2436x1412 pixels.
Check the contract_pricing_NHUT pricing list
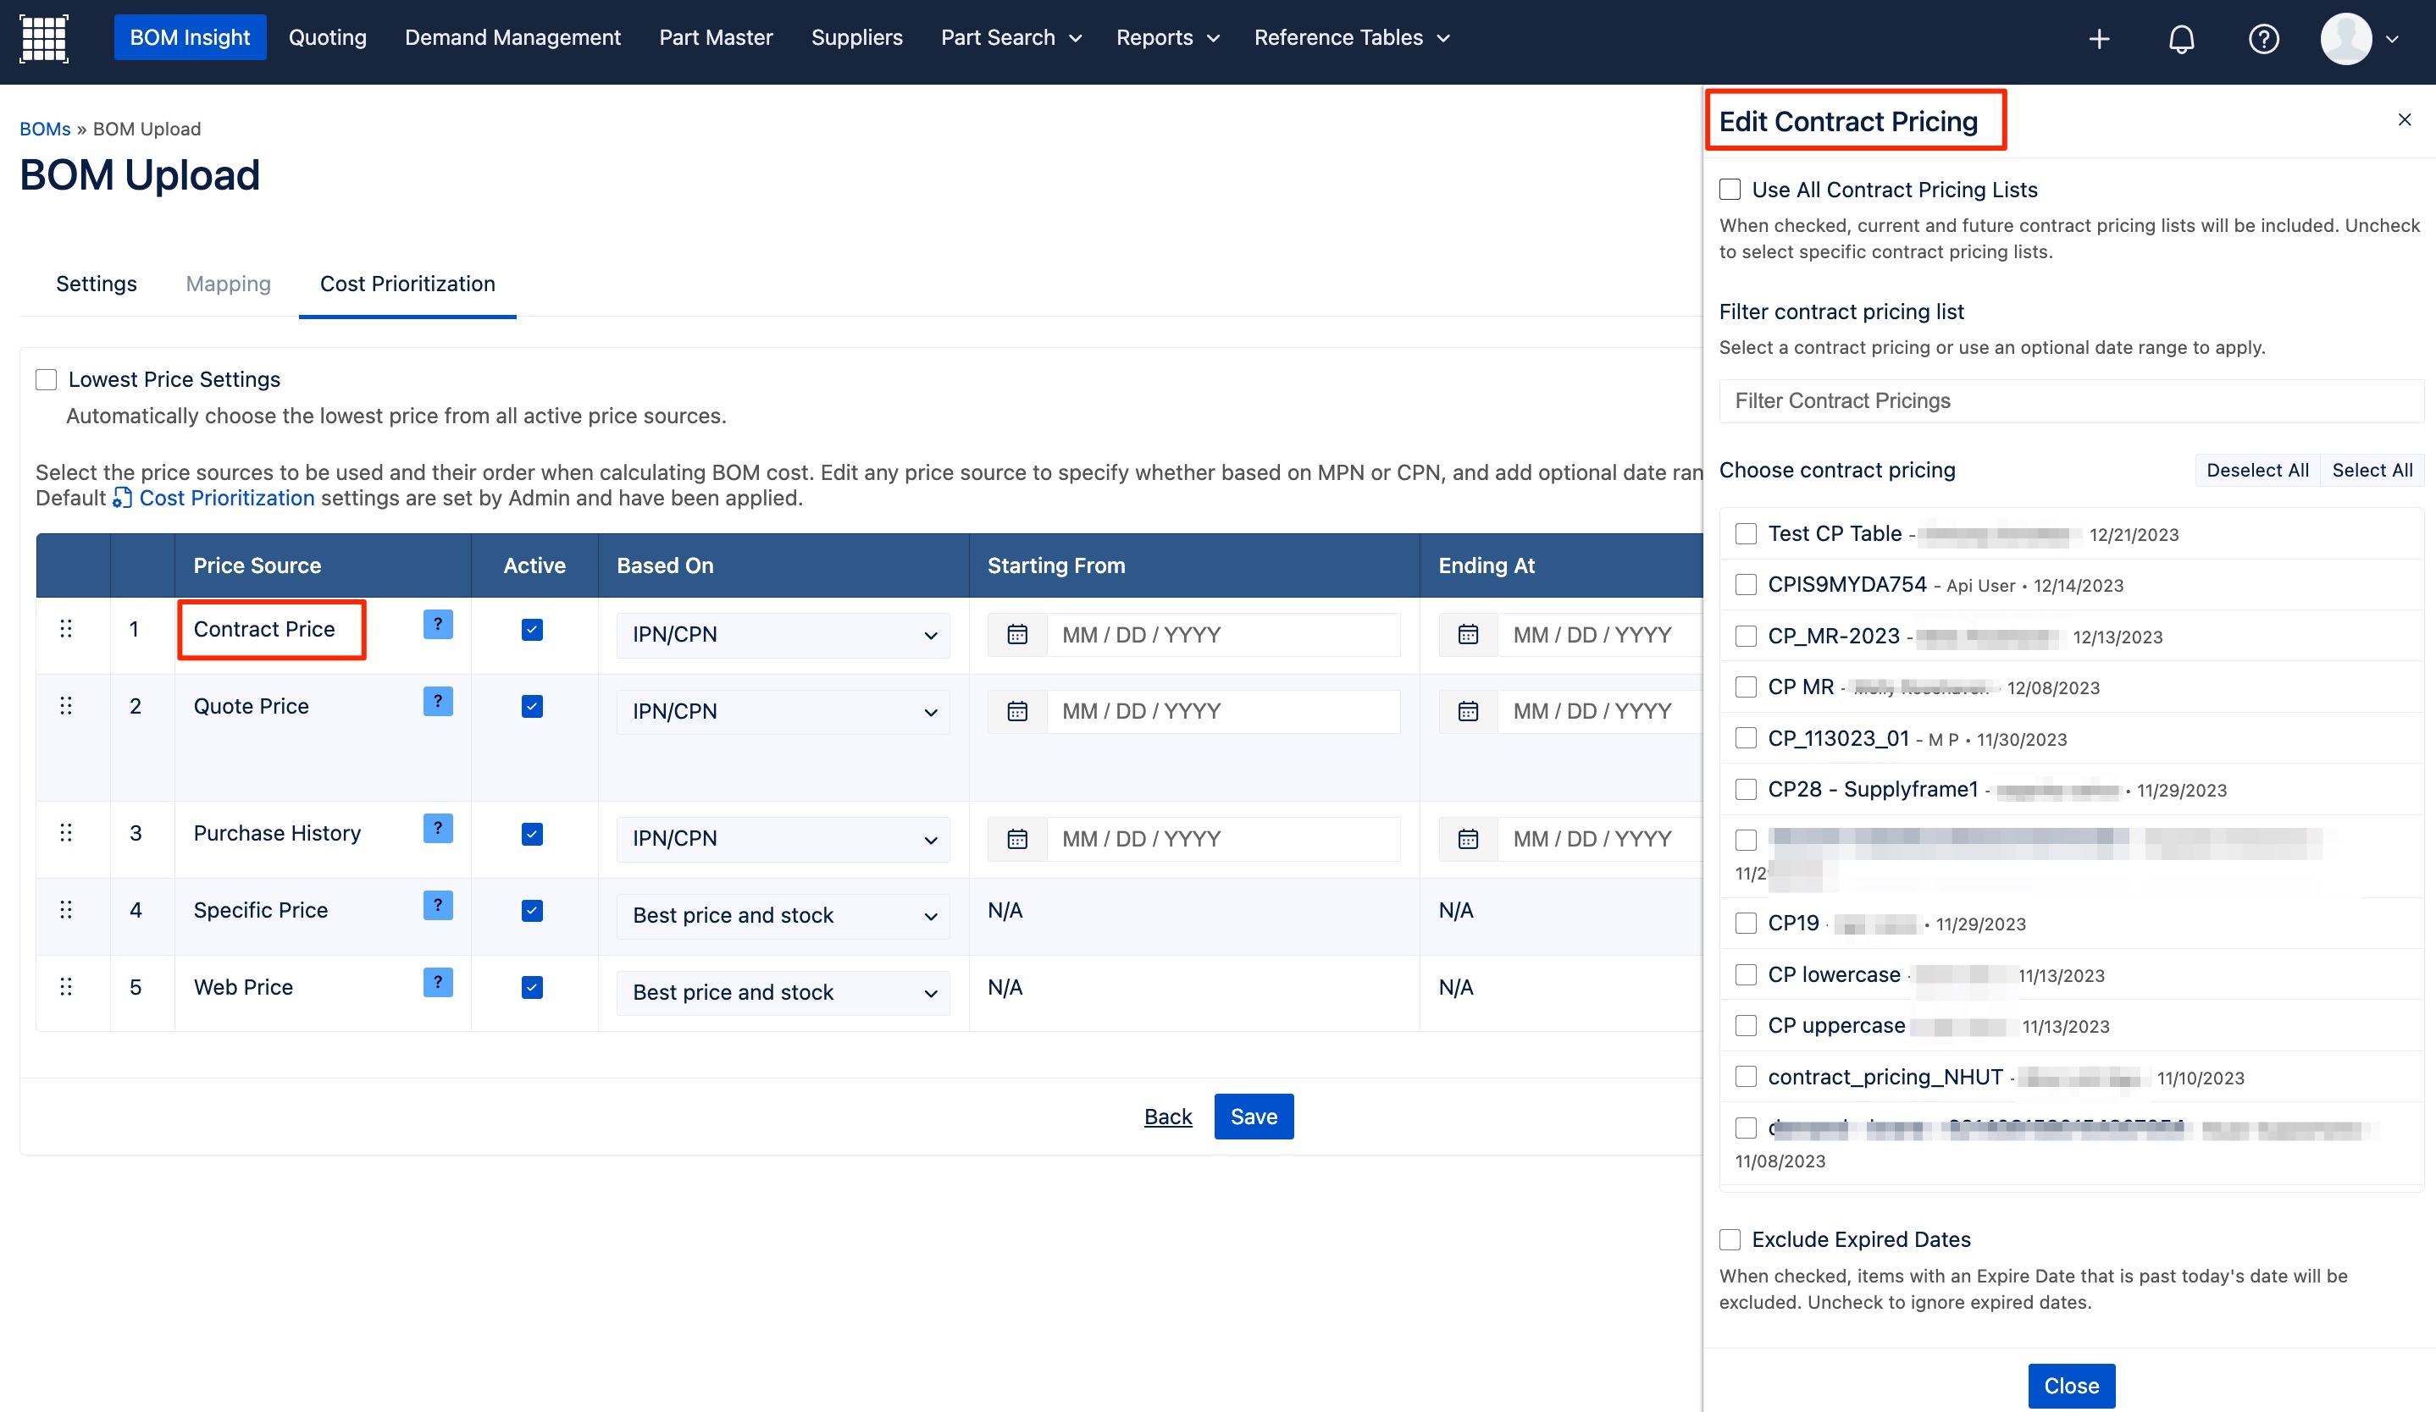coord(1745,1076)
